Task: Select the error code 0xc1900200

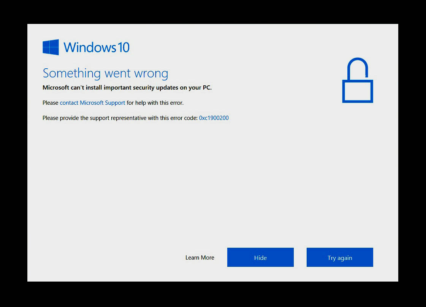Action: pyautogui.click(x=214, y=118)
